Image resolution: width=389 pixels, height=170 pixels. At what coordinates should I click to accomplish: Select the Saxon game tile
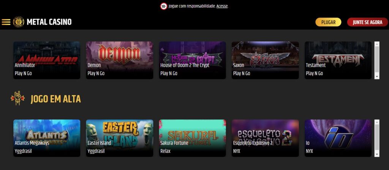[x=265, y=60]
